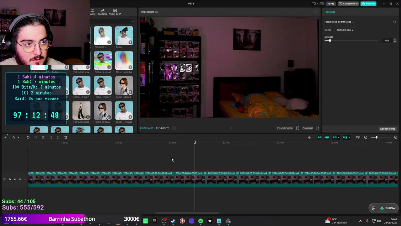The width and height of the screenshot is (401, 226).
Task: Toggle the preview axis button
Action: (345, 137)
